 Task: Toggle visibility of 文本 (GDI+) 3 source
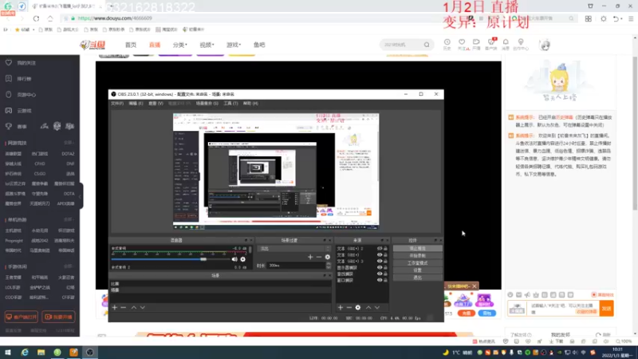(x=380, y=262)
